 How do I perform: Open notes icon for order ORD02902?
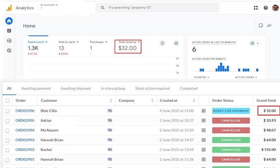(x=203, y=150)
